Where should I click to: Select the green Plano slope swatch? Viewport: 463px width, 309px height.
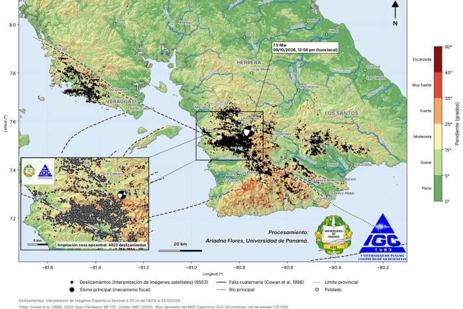[x=438, y=188]
